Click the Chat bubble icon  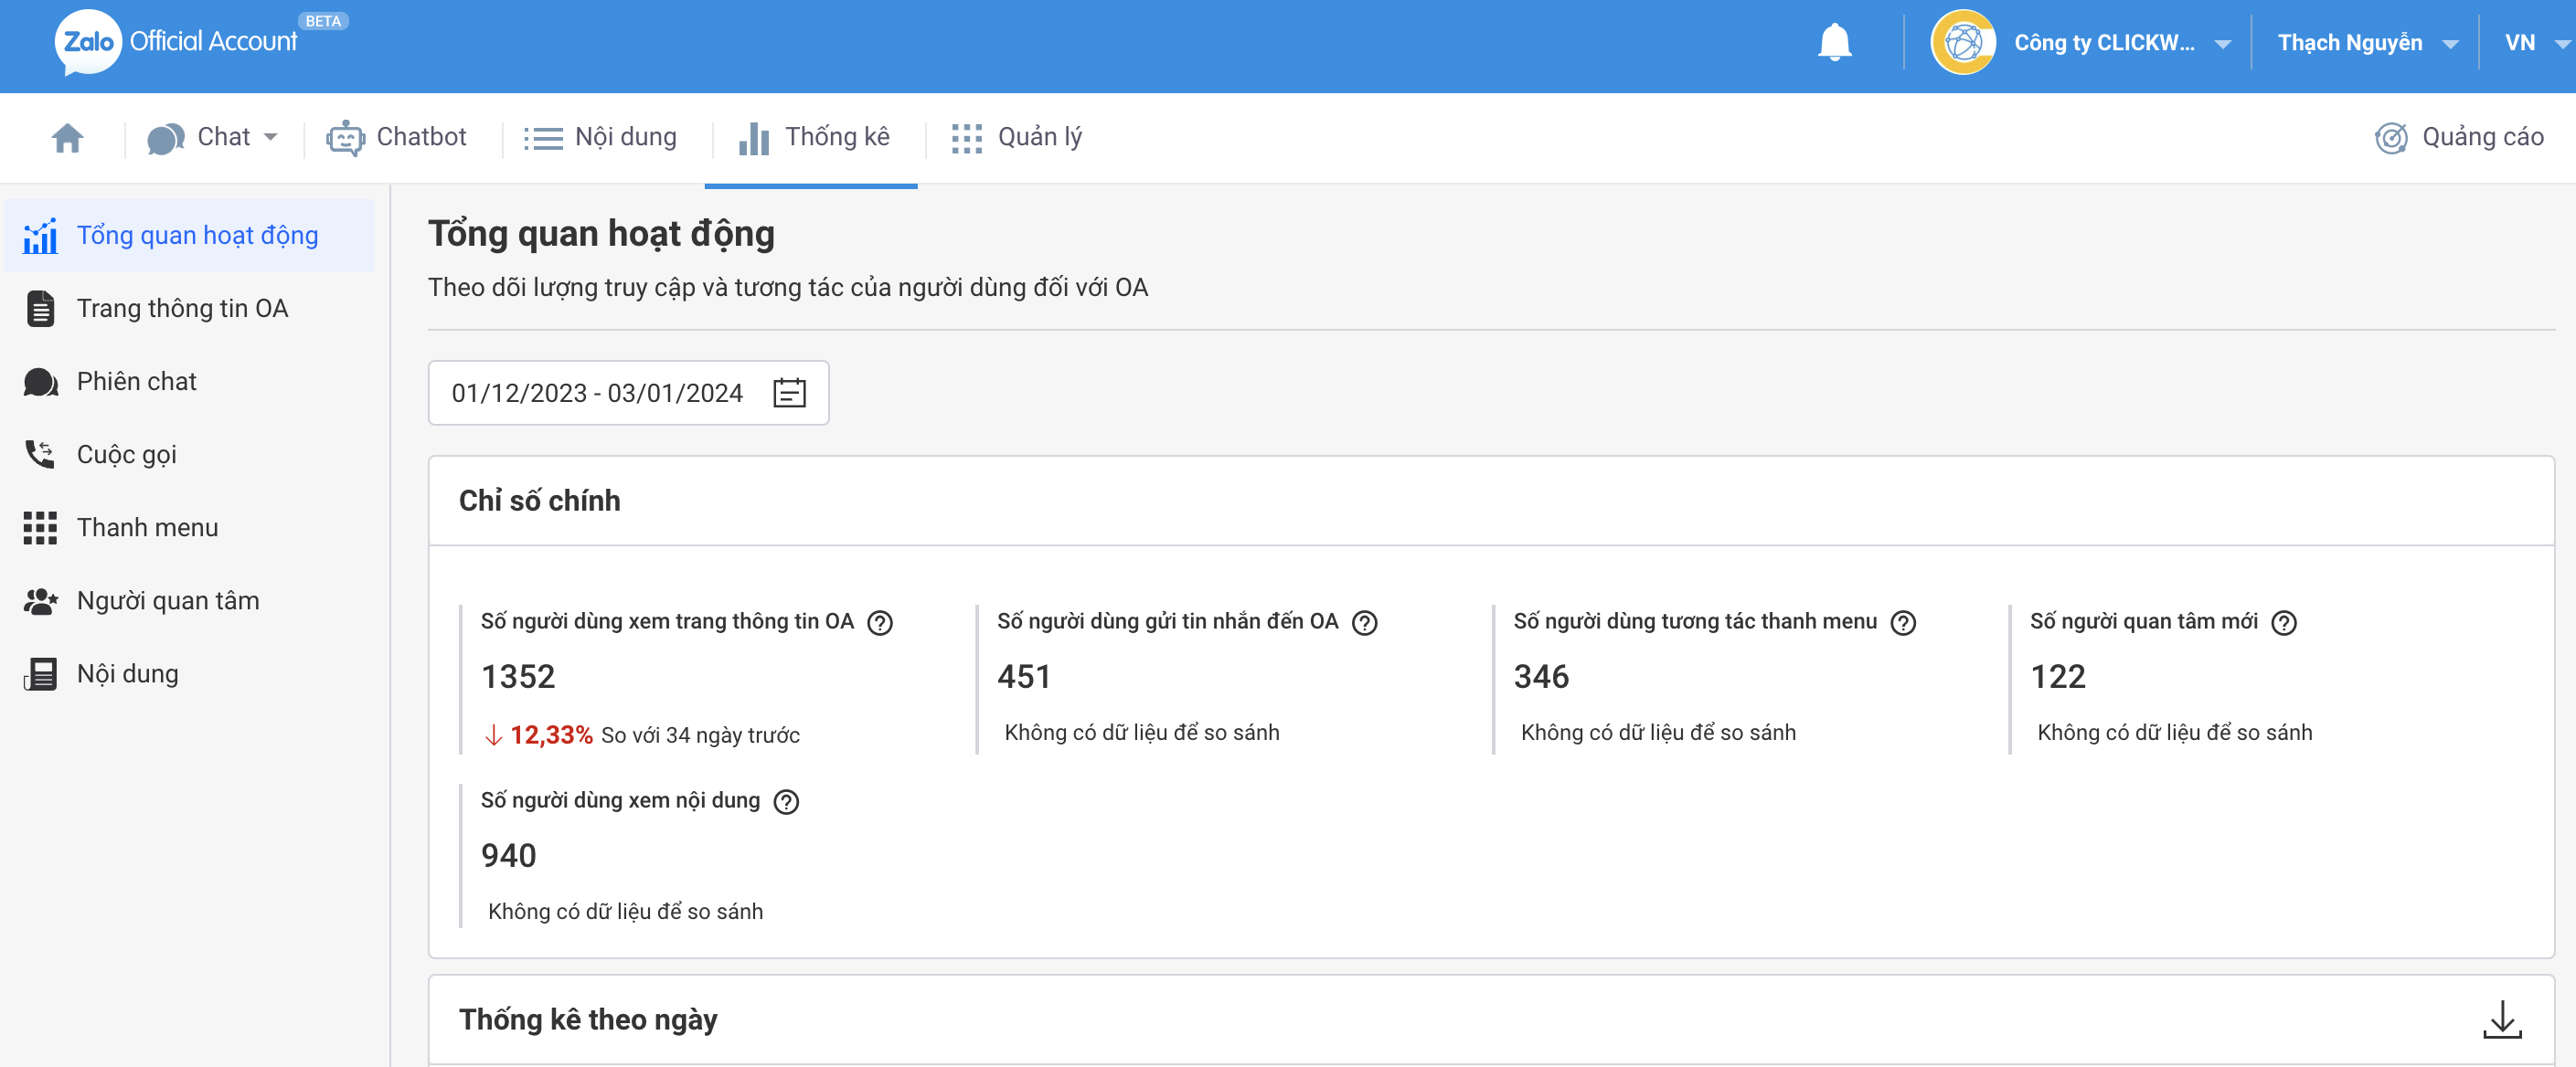(165, 138)
